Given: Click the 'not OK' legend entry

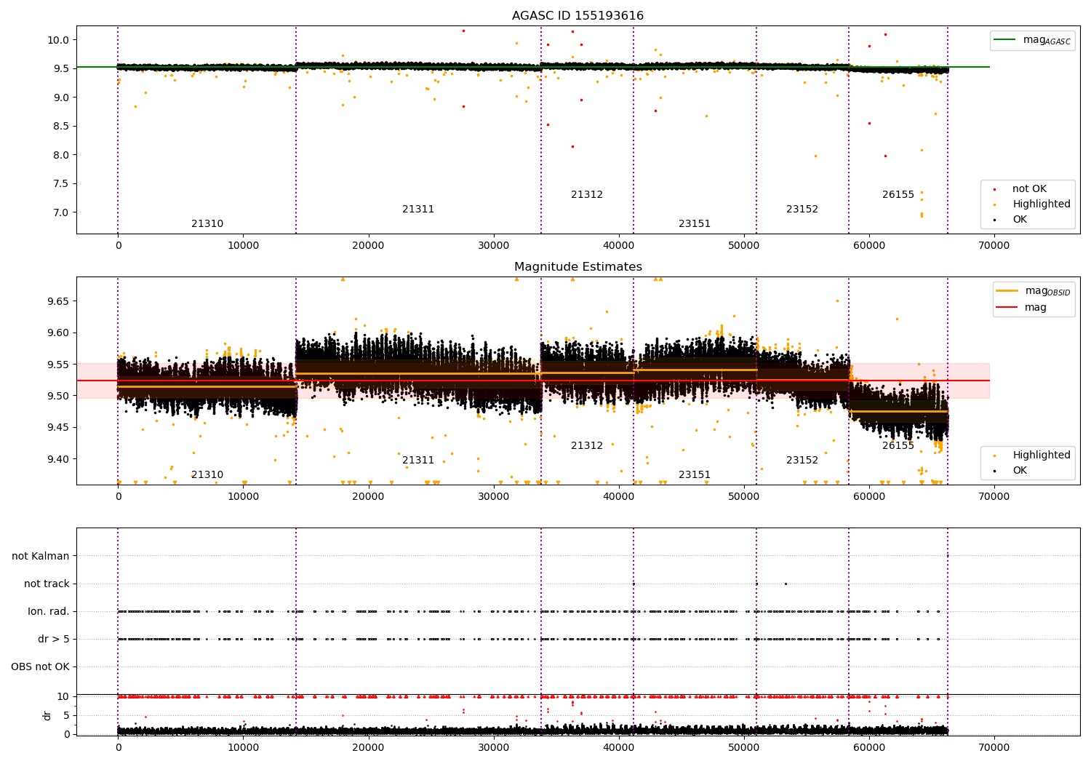Looking at the screenshot, I should click(x=1028, y=189).
